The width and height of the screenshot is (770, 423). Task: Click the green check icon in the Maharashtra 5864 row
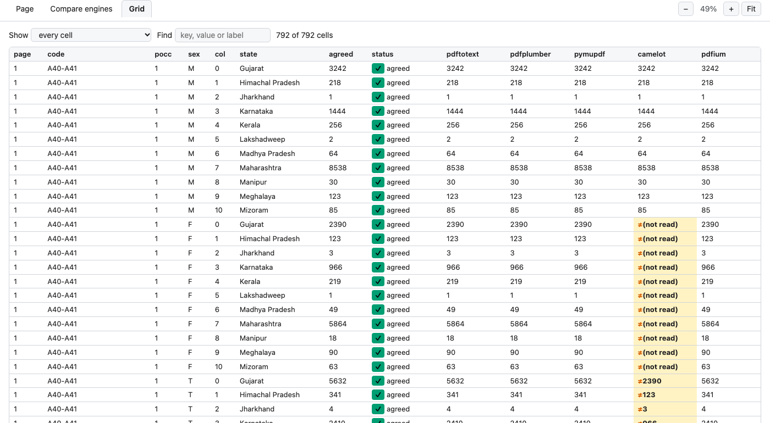click(377, 324)
